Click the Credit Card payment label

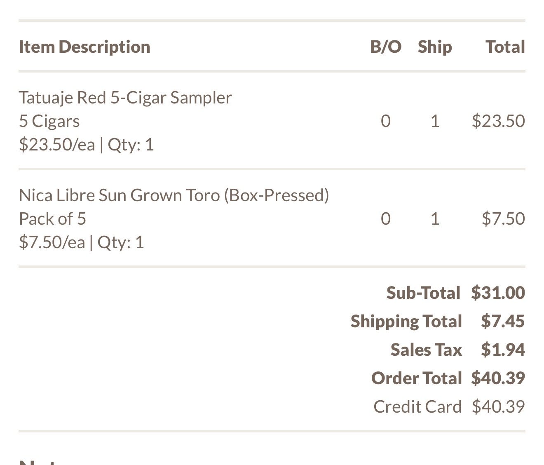[417, 406]
